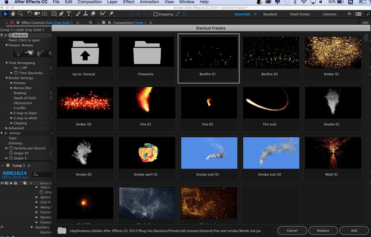This screenshot has width=371, height=237.
Task: Select the Fire trail preset thumbnail
Action: pos(270,102)
